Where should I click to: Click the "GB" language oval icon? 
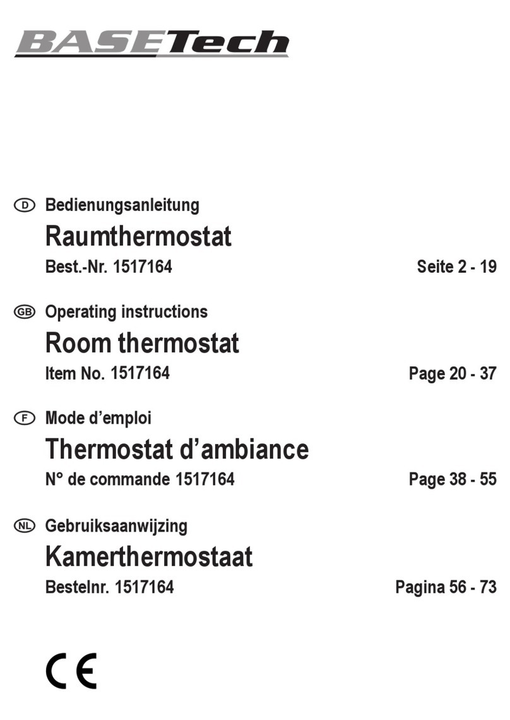pyautogui.click(x=25, y=311)
